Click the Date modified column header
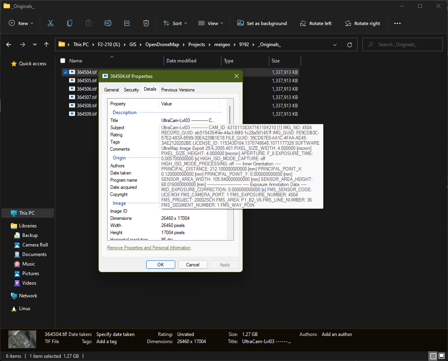Viewport: 448px width, 361px height. (x=181, y=61)
